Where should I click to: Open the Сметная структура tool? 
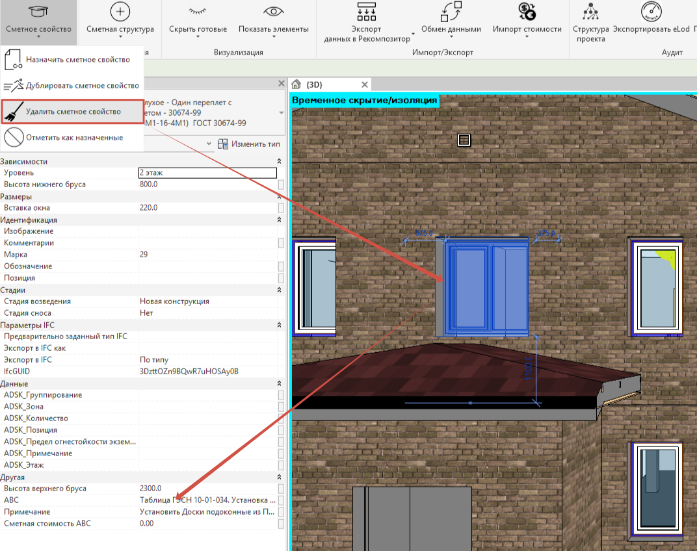(120, 19)
